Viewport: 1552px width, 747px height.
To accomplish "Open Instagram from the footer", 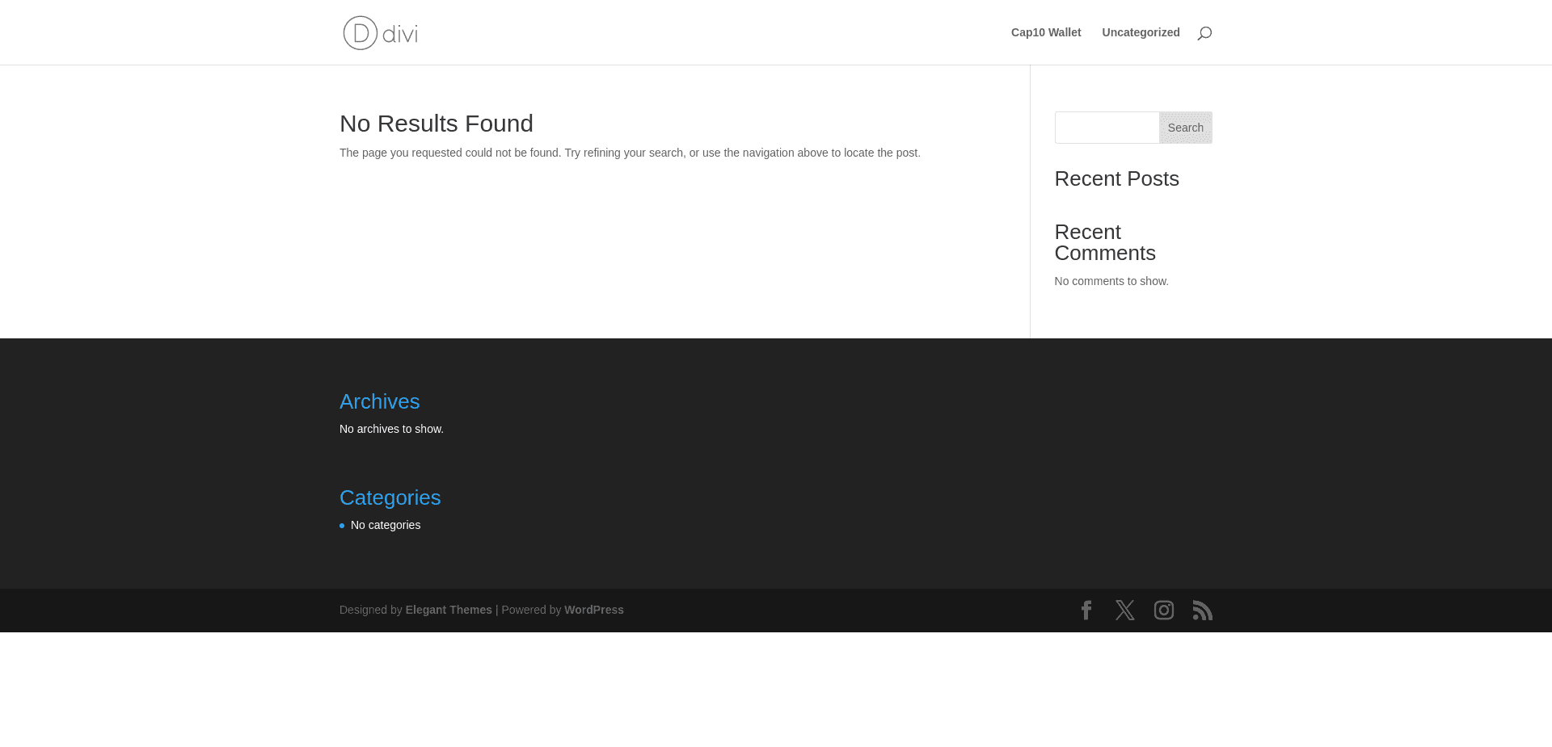I will (1164, 611).
